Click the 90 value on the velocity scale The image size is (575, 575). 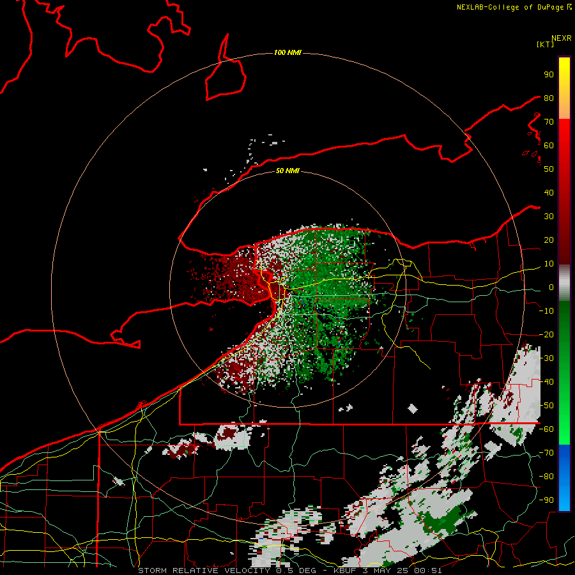pyautogui.click(x=549, y=75)
